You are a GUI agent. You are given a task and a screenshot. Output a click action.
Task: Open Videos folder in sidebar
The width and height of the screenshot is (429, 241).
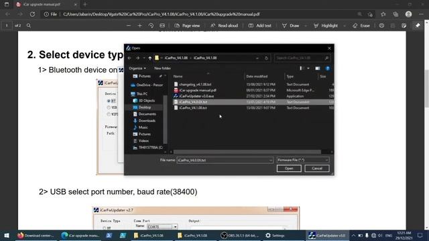pyautogui.click(x=141, y=141)
